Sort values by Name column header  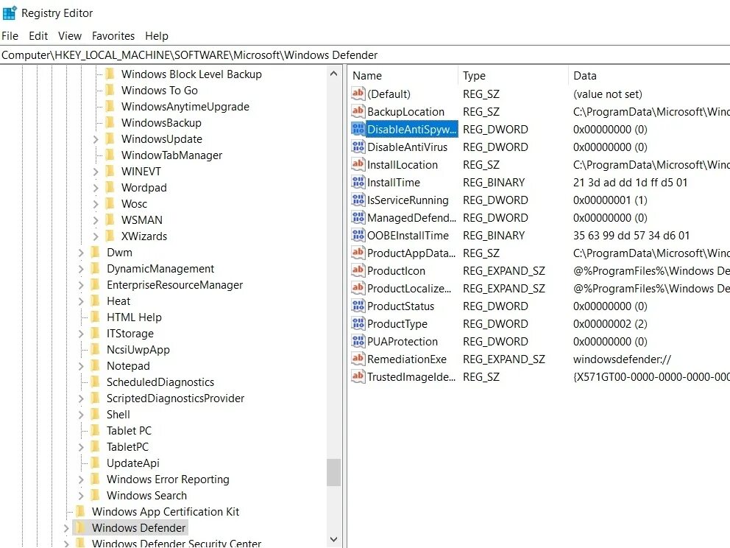point(403,75)
